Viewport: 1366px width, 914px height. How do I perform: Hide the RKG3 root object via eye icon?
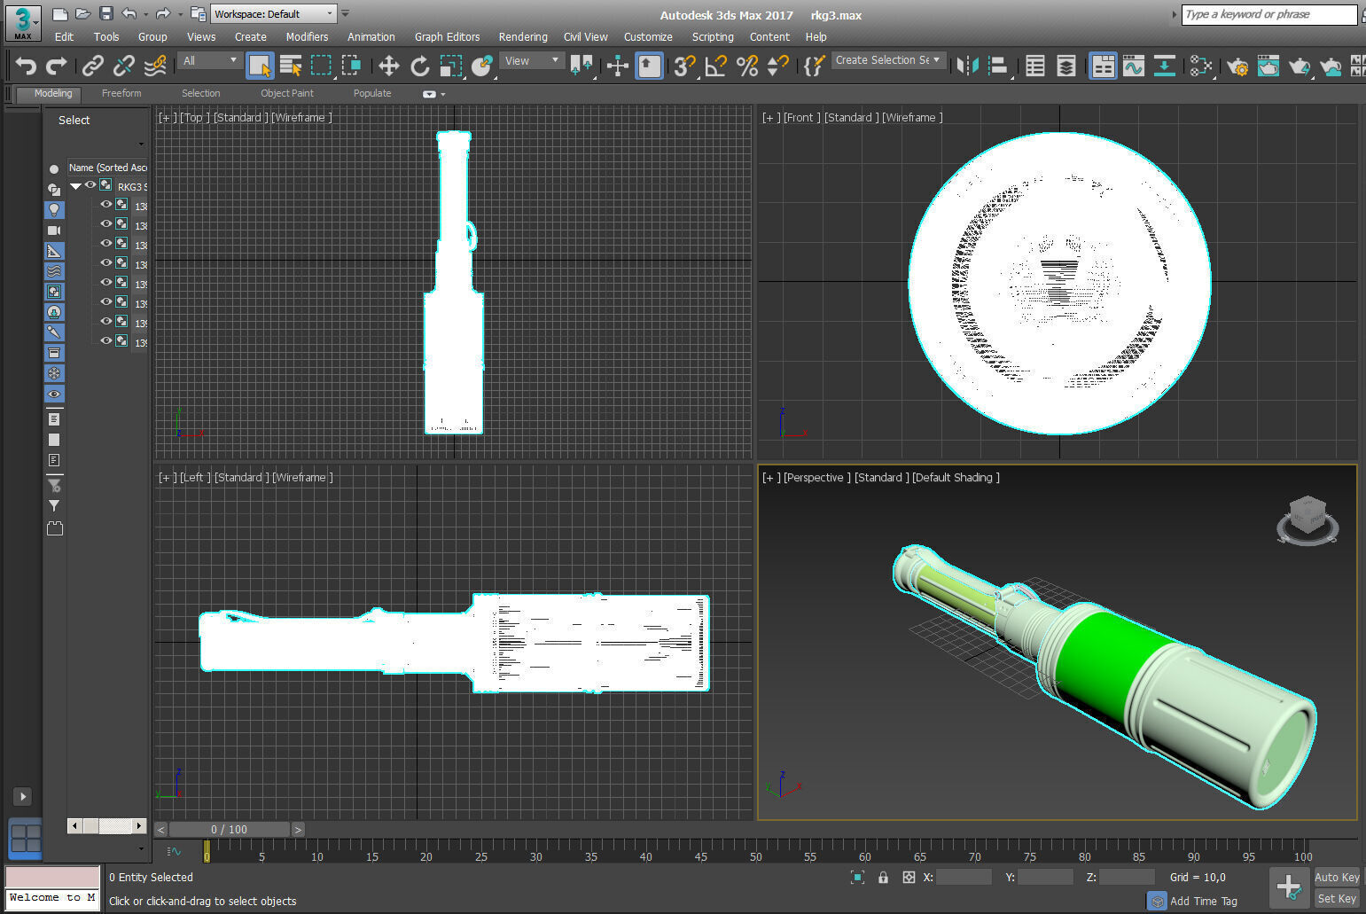(x=90, y=185)
